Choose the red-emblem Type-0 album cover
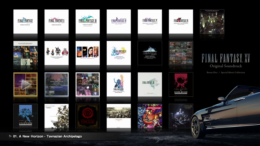The width and height of the screenshot is (260, 146). [x=88, y=116]
